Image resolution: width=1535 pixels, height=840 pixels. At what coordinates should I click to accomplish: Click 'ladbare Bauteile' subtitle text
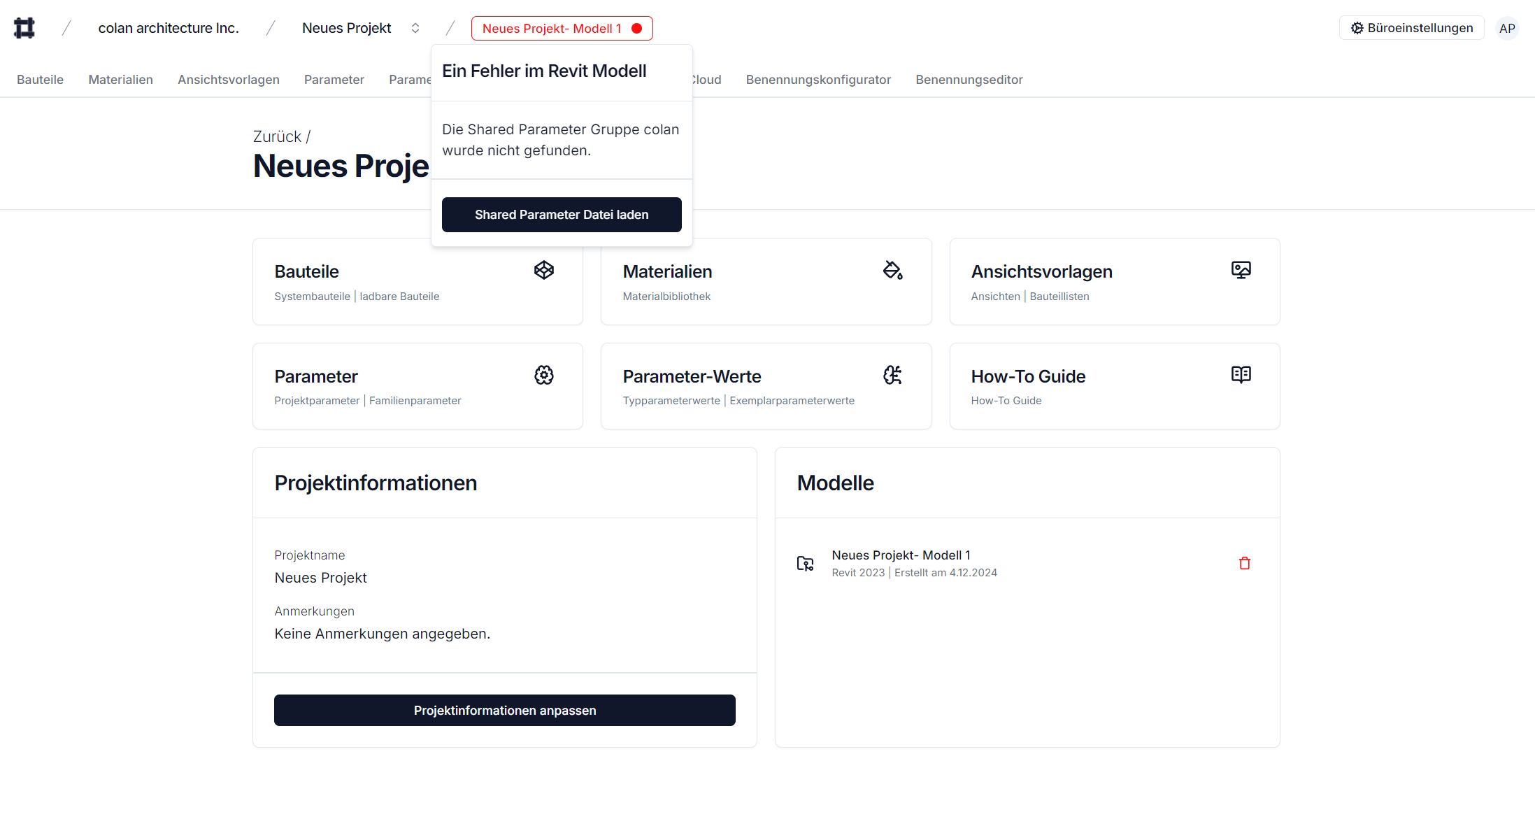click(x=399, y=297)
